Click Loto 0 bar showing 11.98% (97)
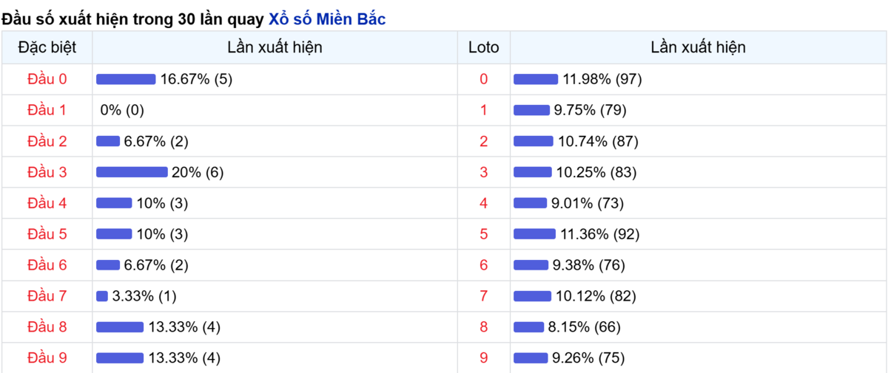The image size is (888, 373). point(536,79)
